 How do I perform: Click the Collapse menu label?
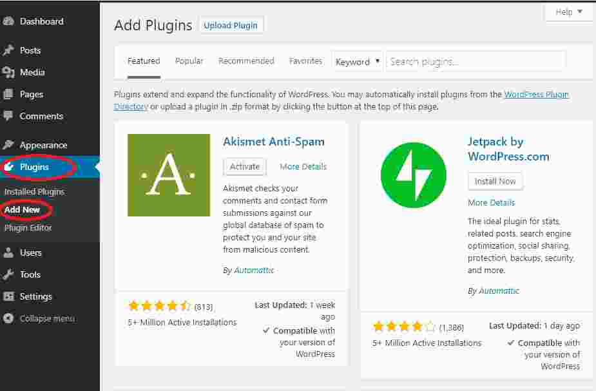47,318
